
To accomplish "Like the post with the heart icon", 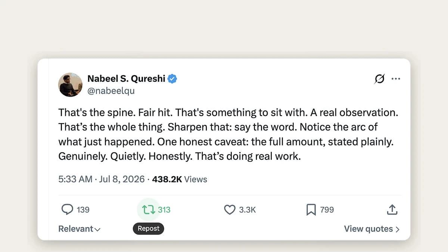I will coord(229,210).
